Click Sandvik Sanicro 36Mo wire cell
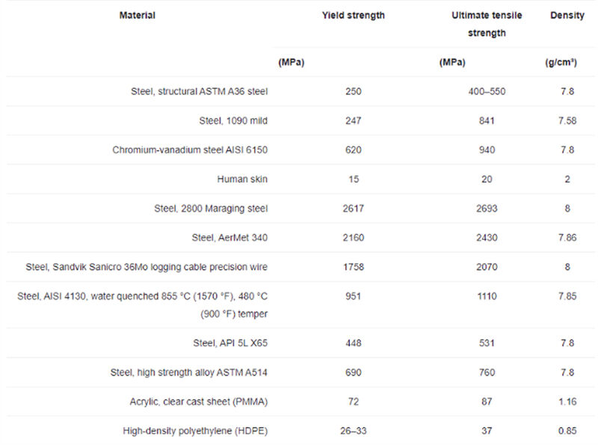 pos(147,267)
